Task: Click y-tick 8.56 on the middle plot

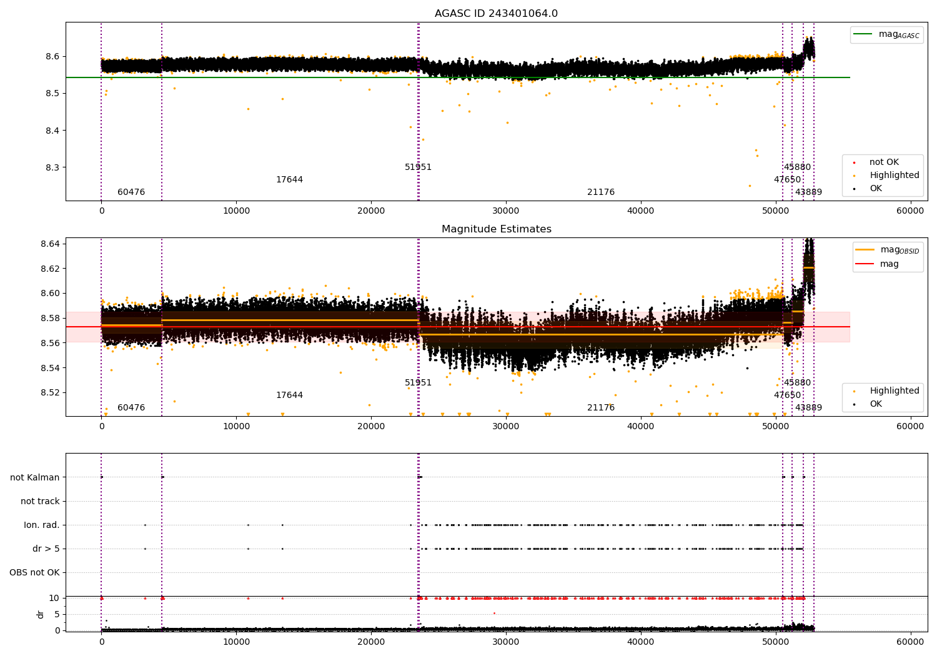Action: [49, 343]
